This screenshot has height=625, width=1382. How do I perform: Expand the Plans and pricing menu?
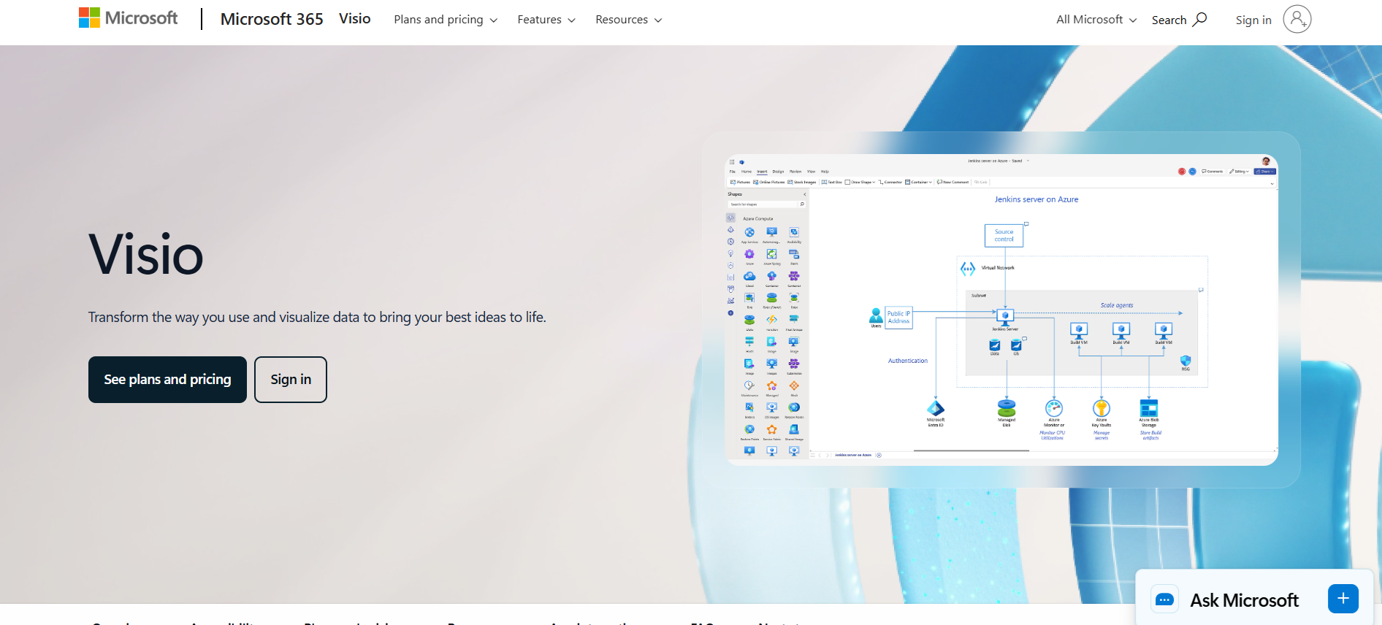tap(446, 20)
